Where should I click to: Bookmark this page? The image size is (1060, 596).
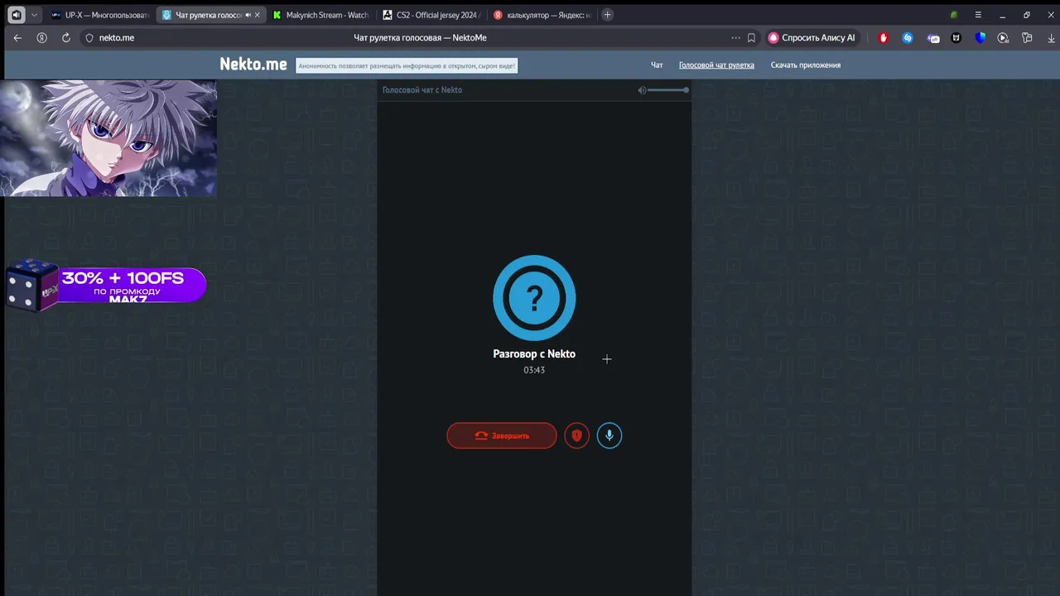click(751, 38)
